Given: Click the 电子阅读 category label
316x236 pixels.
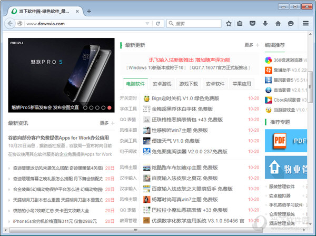Looking at the screenshot, I should [129, 152].
